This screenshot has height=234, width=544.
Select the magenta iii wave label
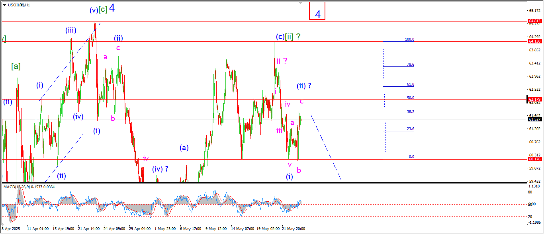(280, 131)
